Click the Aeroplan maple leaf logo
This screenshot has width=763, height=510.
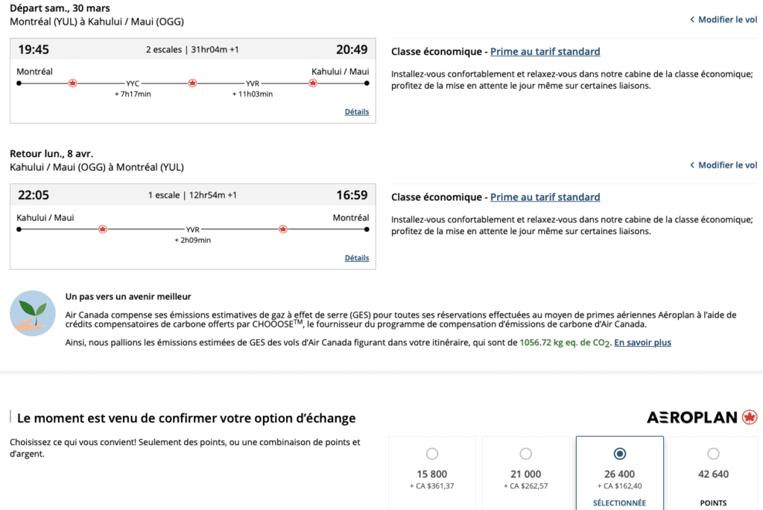point(750,418)
